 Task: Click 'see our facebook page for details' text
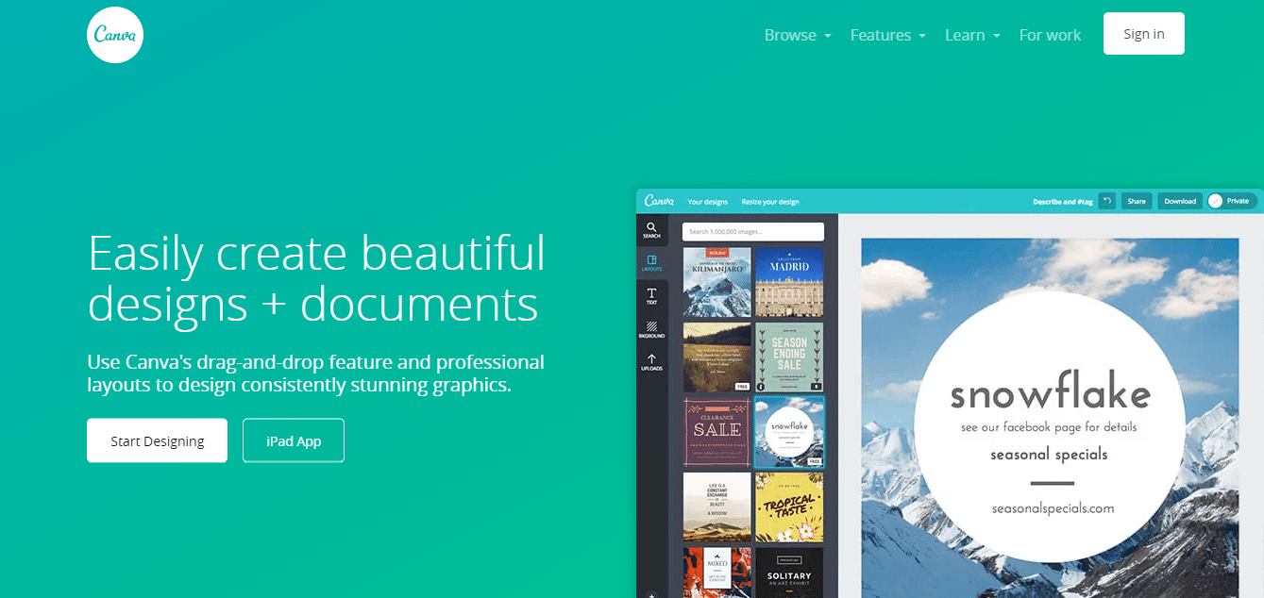(1049, 427)
